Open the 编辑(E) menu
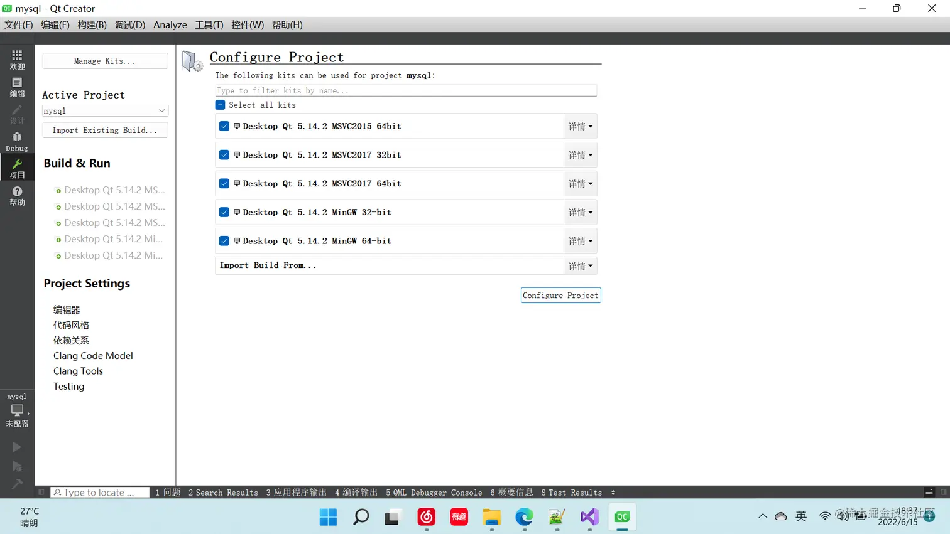 tap(55, 25)
